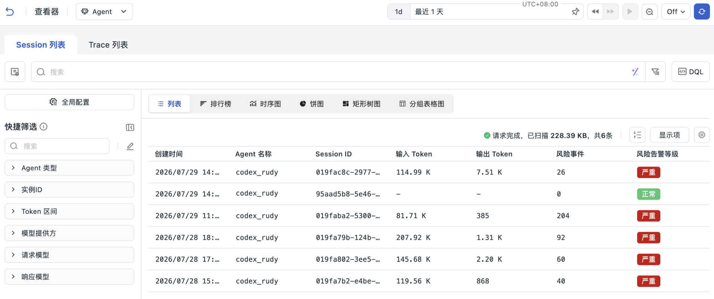Expand the 响应模型 filter
Viewport: 714px width, 299px height.
click(x=70, y=277)
